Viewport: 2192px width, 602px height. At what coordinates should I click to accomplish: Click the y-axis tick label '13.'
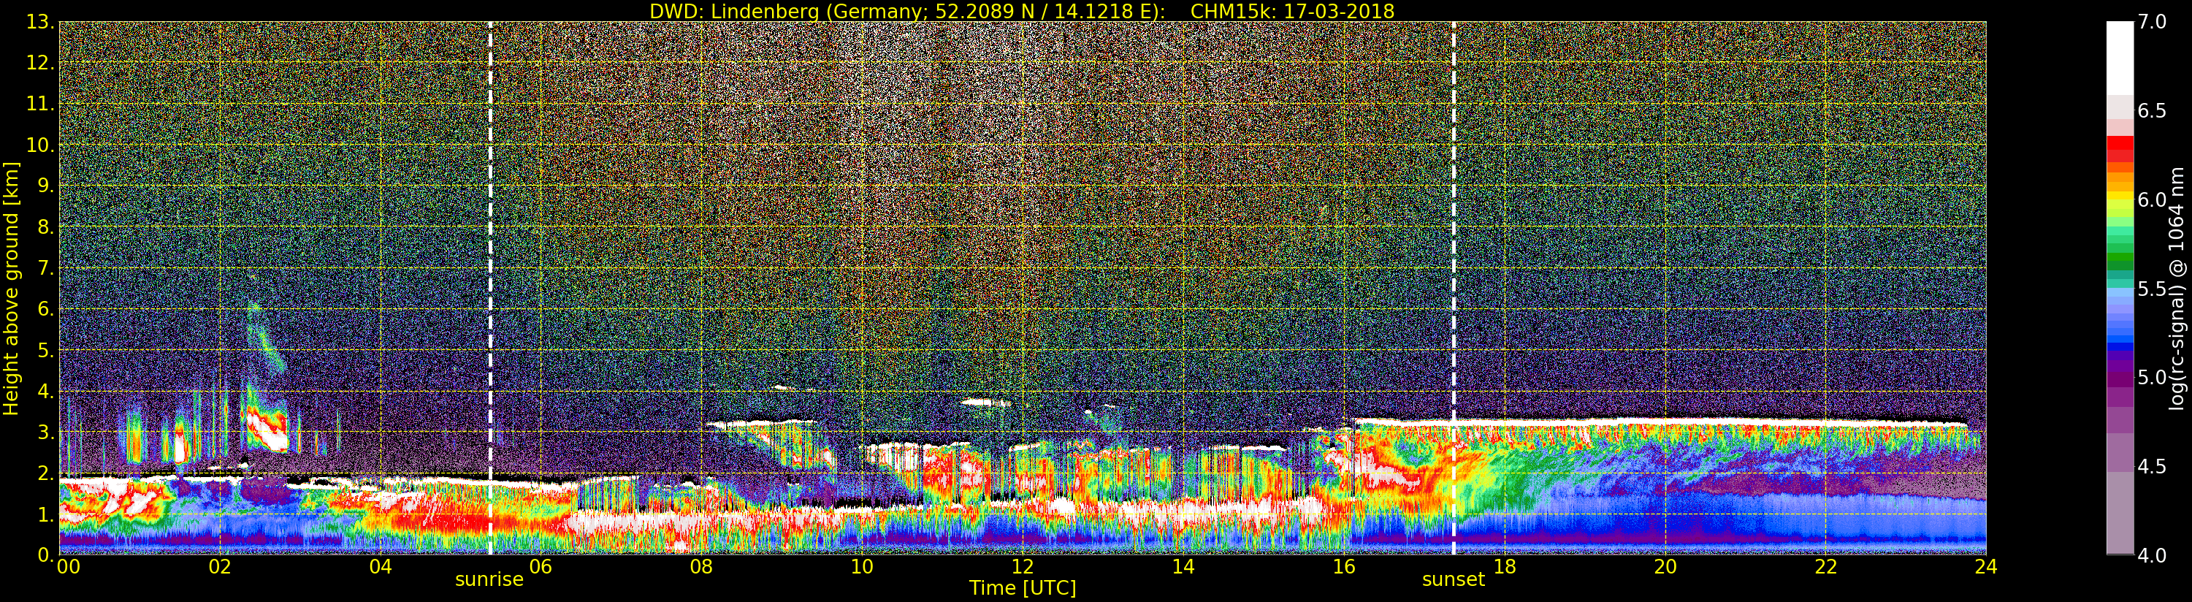[x=40, y=21]
